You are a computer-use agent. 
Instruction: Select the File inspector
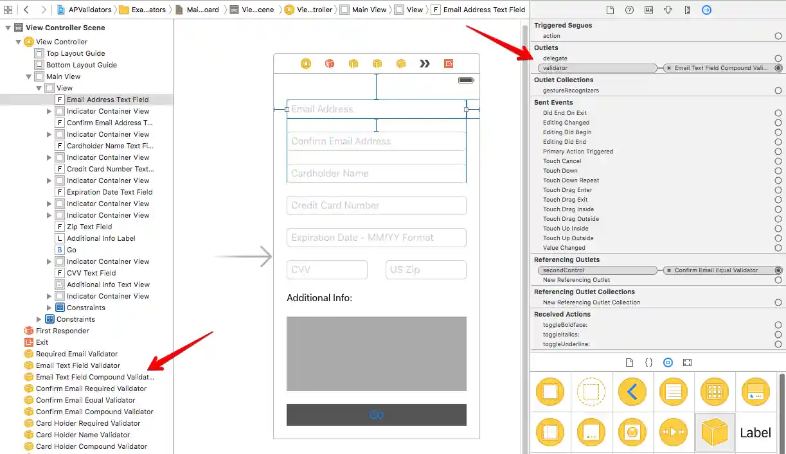tap(611, 10)
